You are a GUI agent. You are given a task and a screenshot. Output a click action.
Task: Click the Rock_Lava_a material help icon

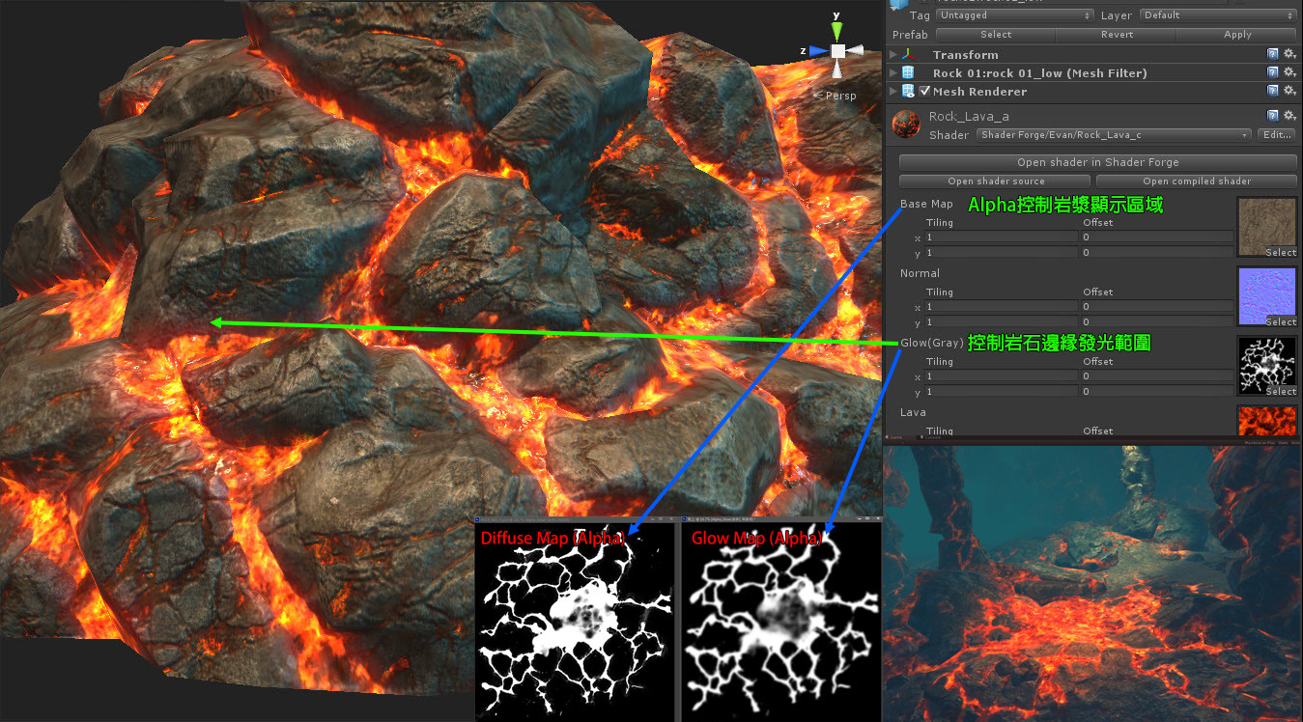1272,115
